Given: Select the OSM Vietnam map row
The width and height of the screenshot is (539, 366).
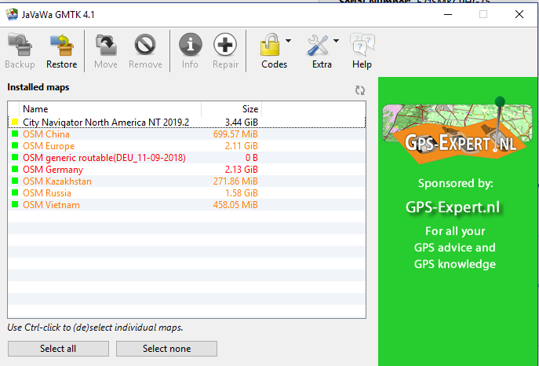Looking at the screenshot, I should [x=187, y=205].
